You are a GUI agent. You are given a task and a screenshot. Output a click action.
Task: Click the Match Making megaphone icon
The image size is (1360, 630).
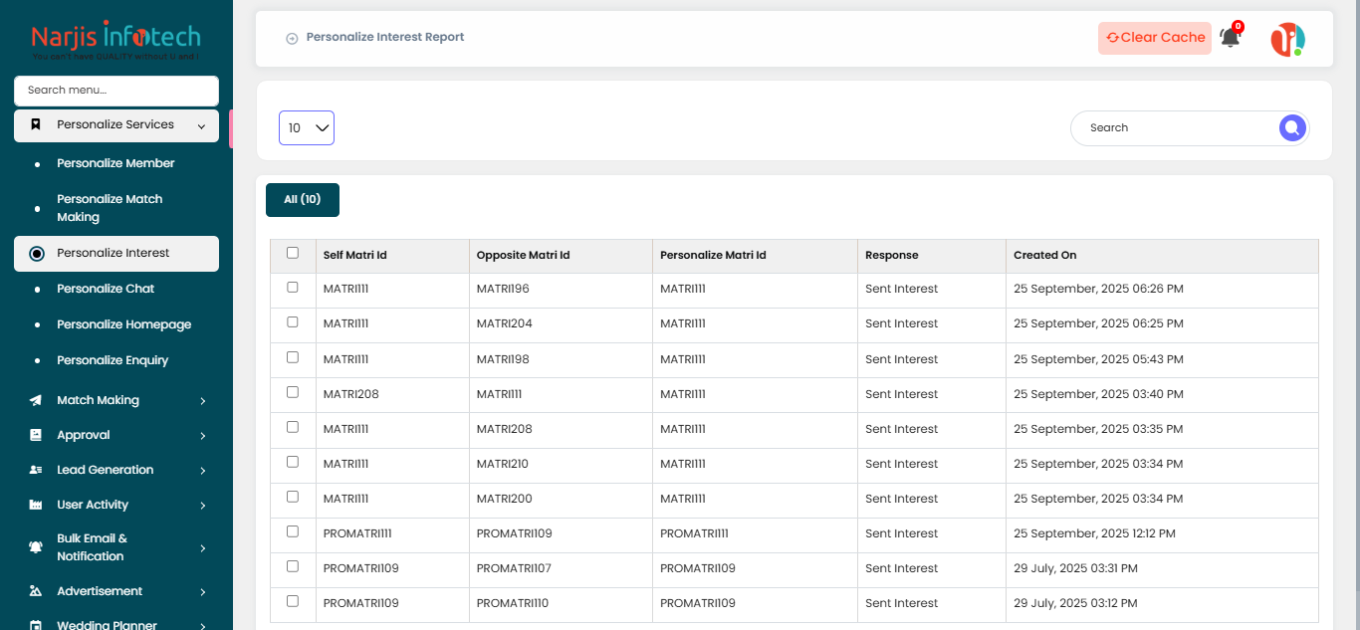coord(36,400)
